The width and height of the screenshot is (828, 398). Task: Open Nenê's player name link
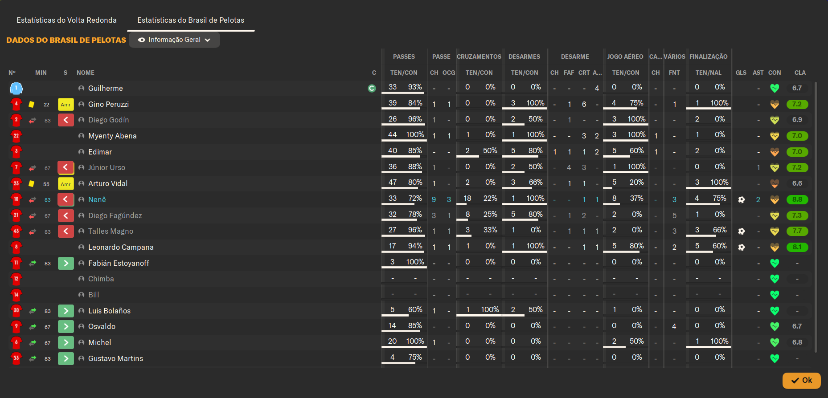(x=97, y=199)
